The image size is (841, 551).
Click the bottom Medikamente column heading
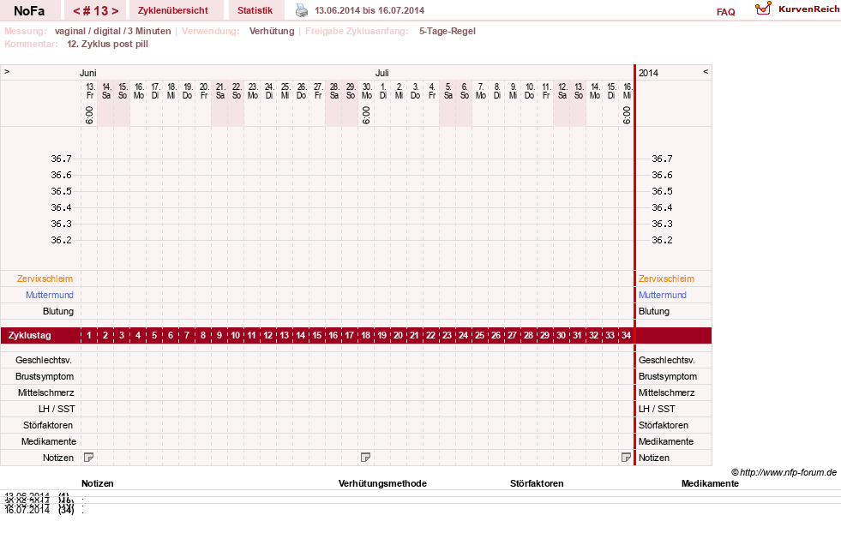click(710, 483)
